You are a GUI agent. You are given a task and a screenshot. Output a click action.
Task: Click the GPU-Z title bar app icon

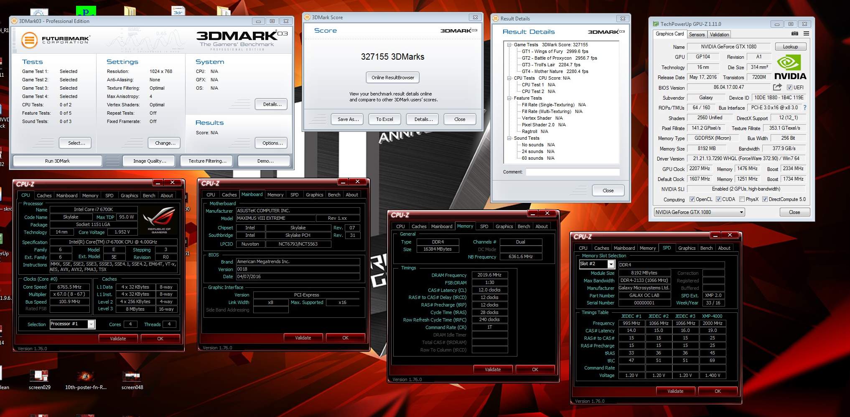pyautogui.click(x=656, y=24)
